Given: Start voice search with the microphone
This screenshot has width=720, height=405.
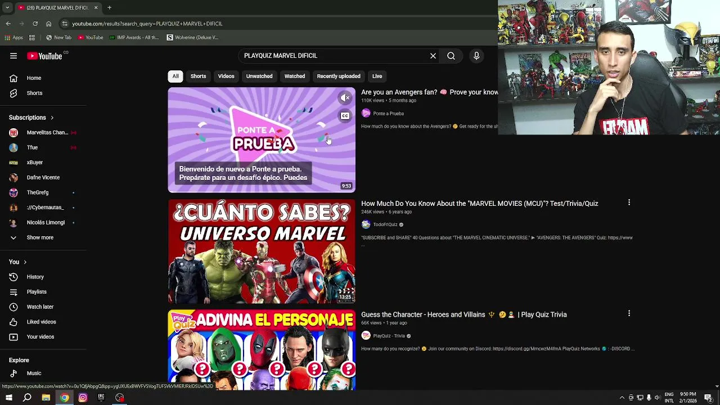Looking at the screenshot, I should pos(476,56).
